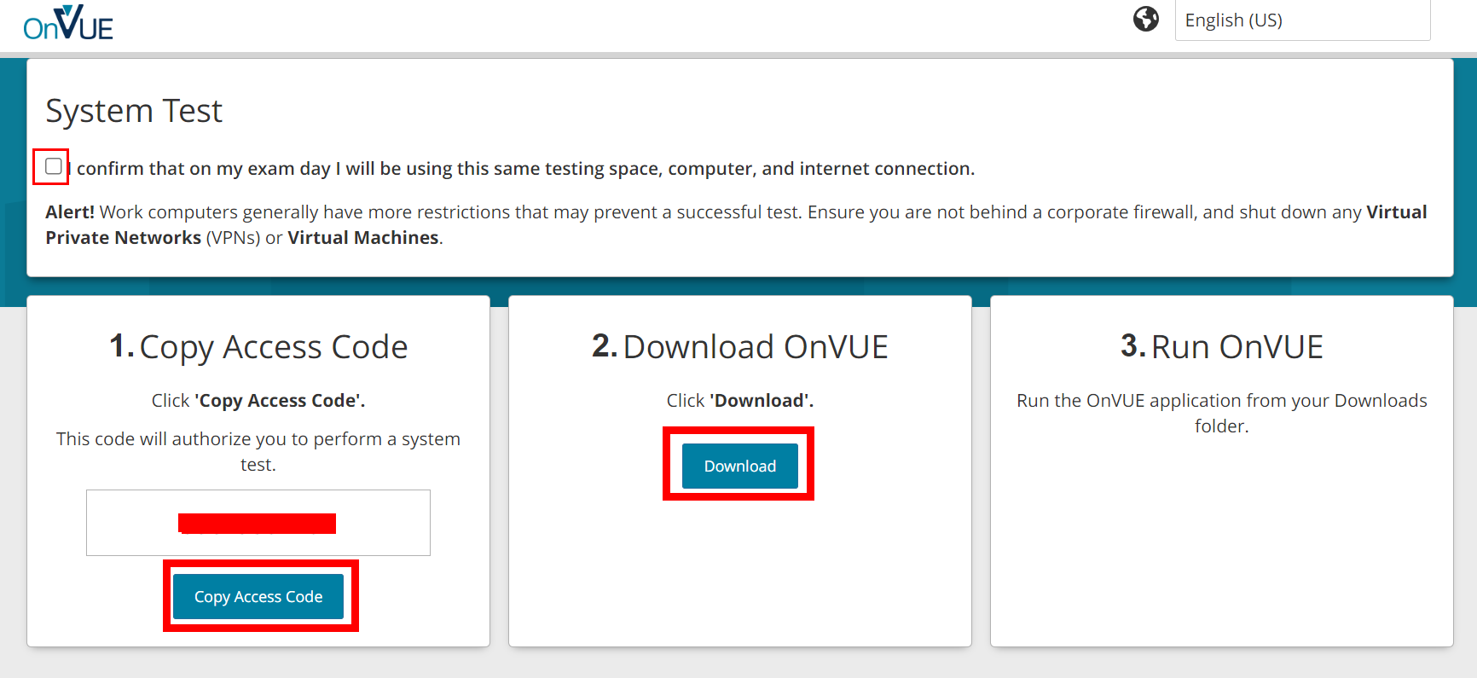Click the Download button
The image size is (1477, 678).
point(740,466)
